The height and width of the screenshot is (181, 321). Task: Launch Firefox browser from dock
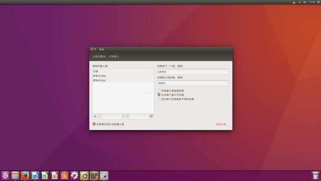point(25,176)
